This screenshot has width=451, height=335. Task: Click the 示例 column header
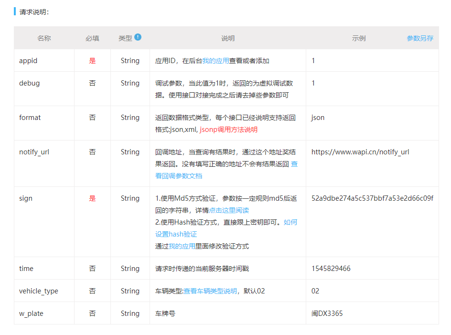(x=359, y=38)
